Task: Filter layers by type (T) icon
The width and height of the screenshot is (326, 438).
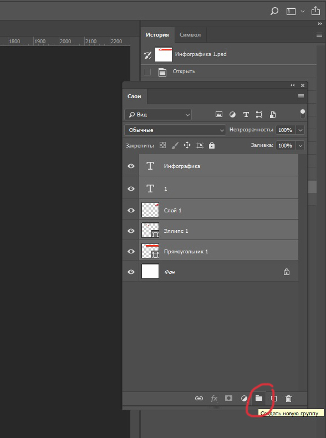Action: coord(246,115)
